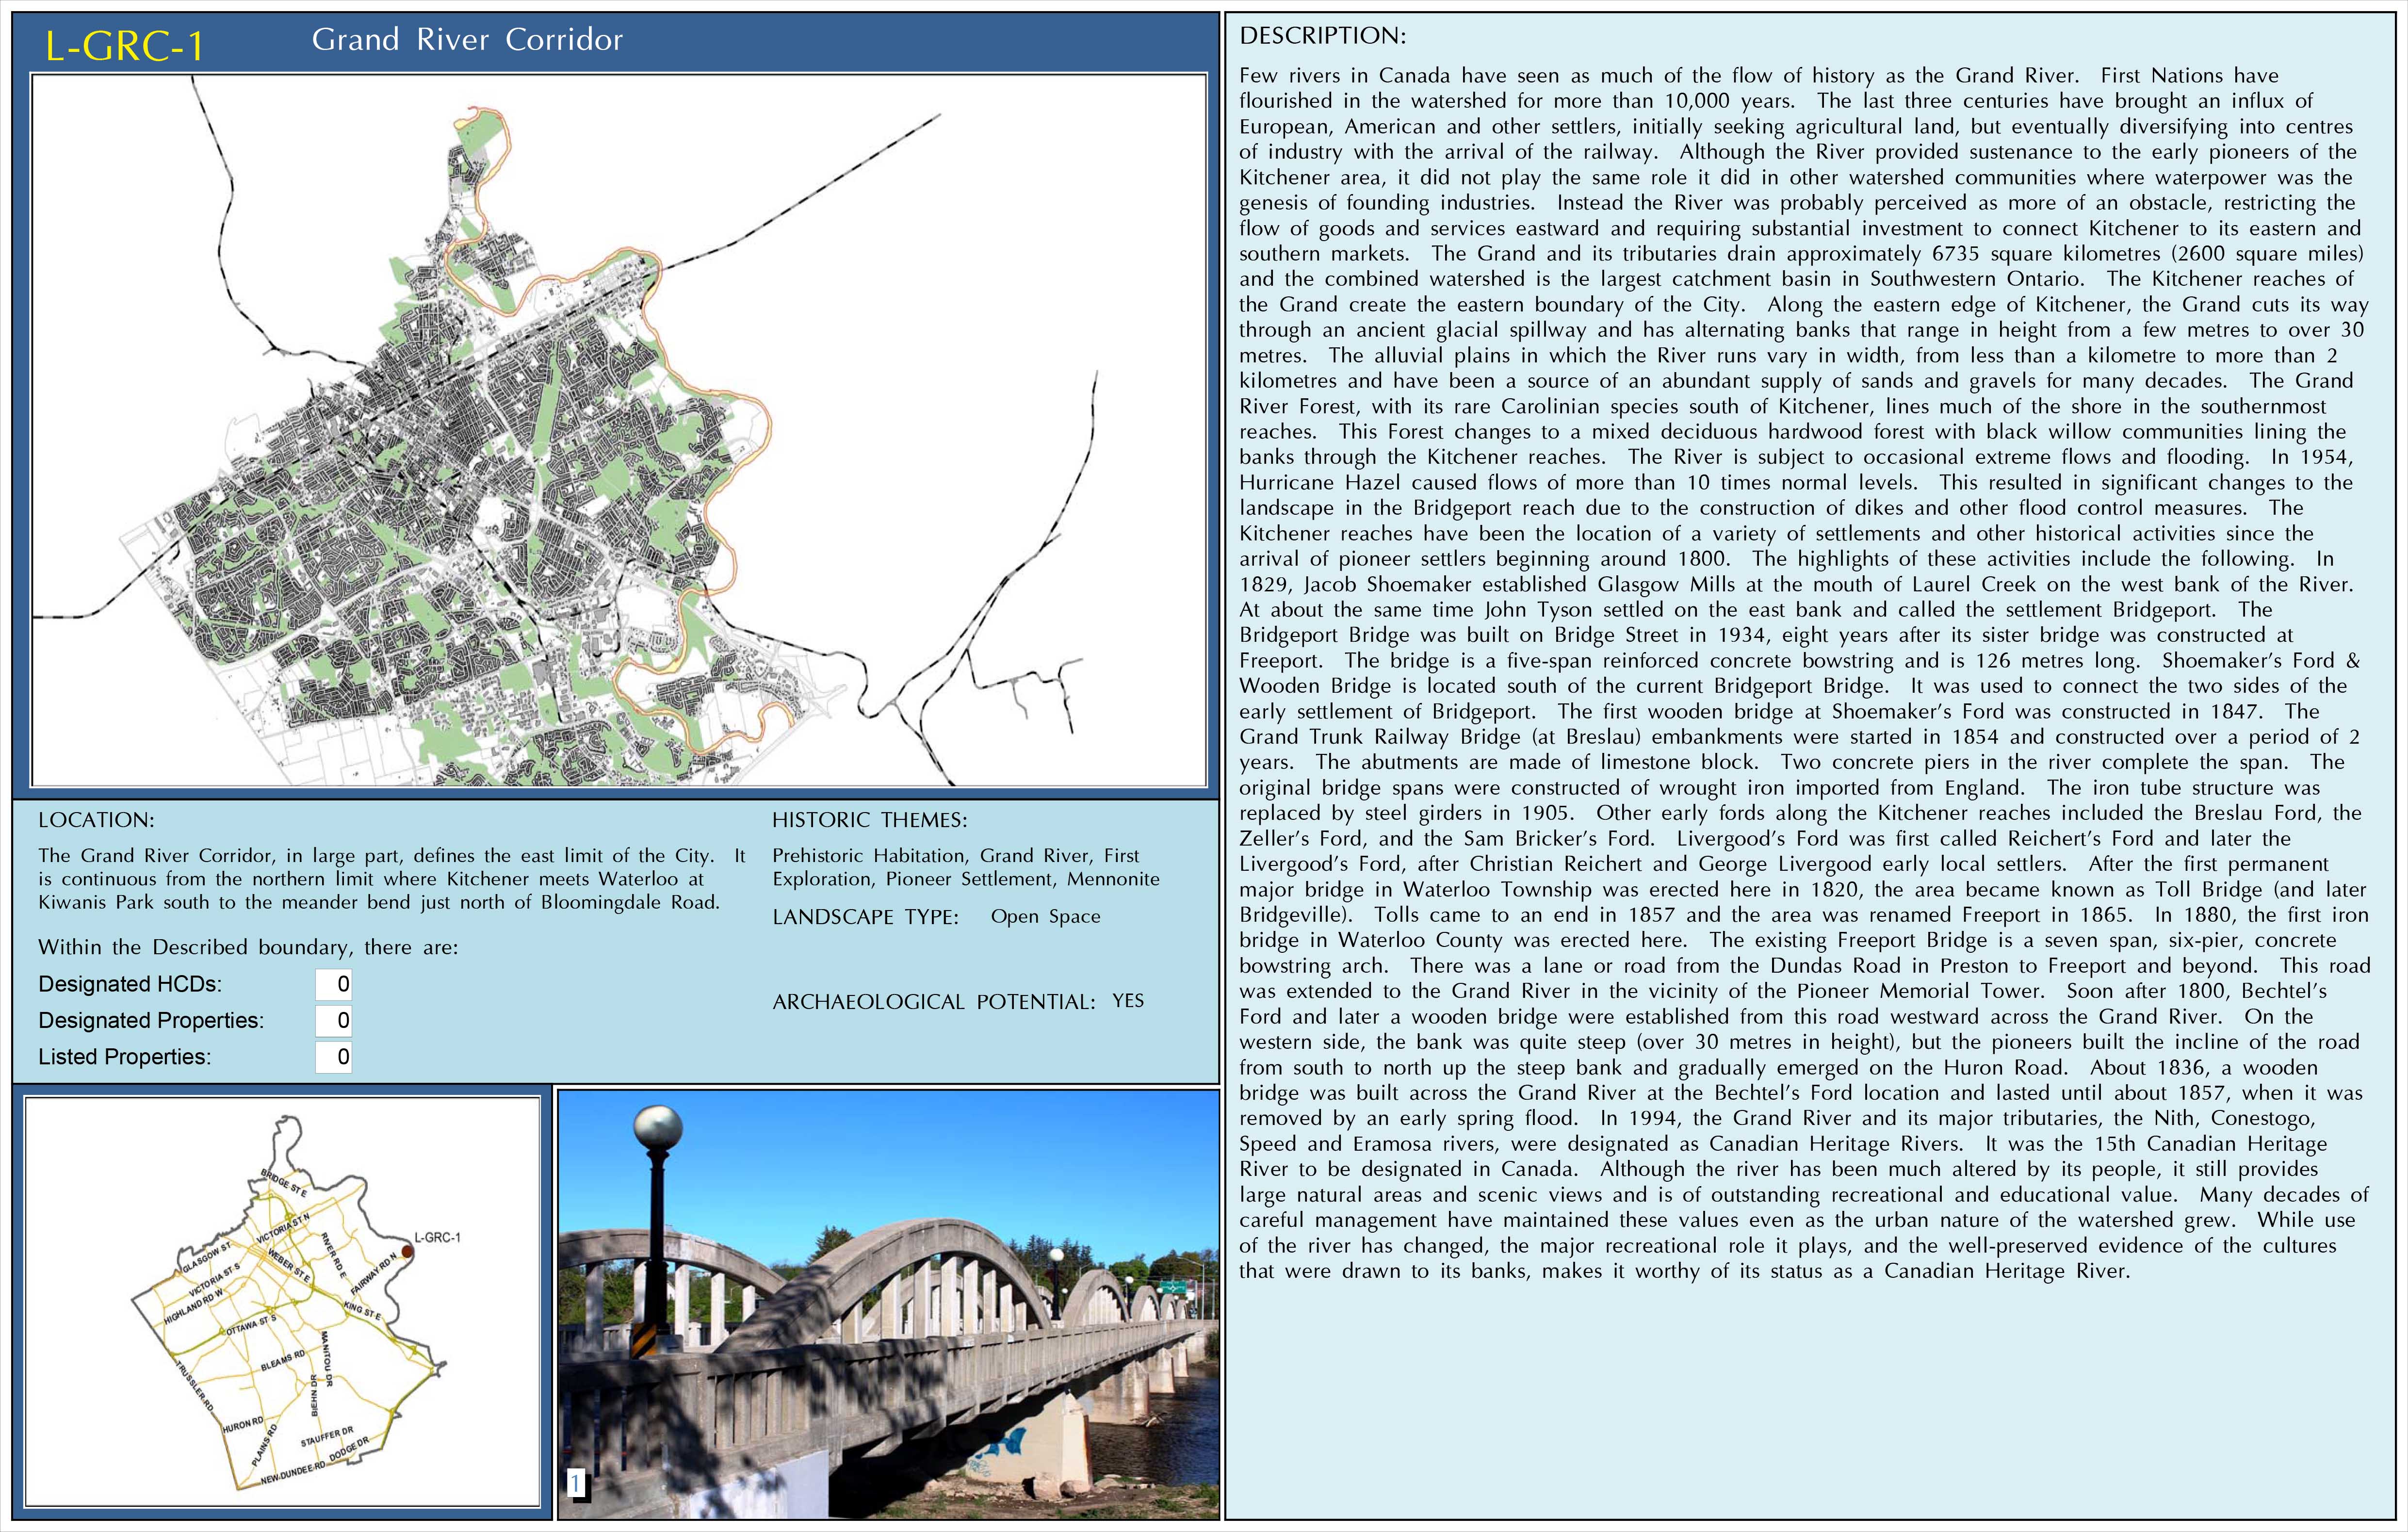This screenshot has width=2408, height=1532.
Task: Click the Grand River Corridor heading
Action: pyautogui.click(x=467, y=40)
